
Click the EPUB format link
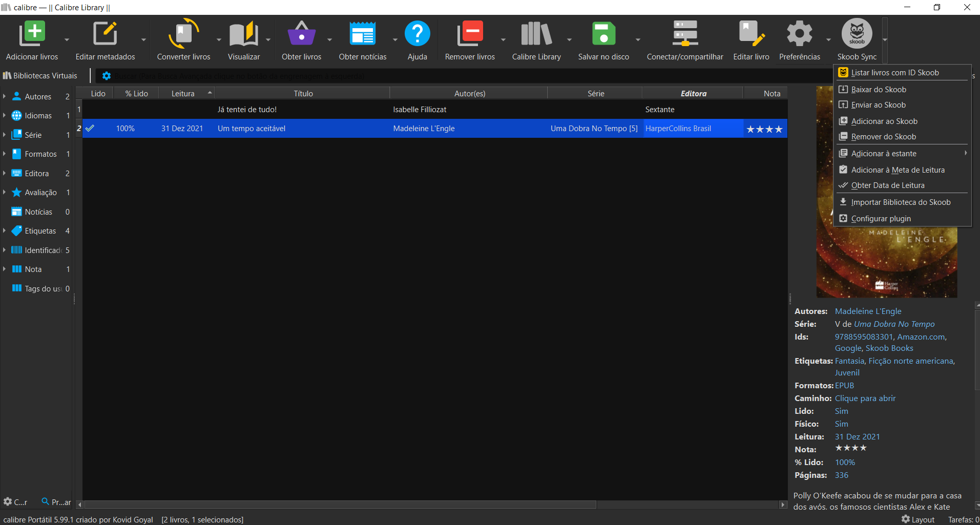[844, 385]
